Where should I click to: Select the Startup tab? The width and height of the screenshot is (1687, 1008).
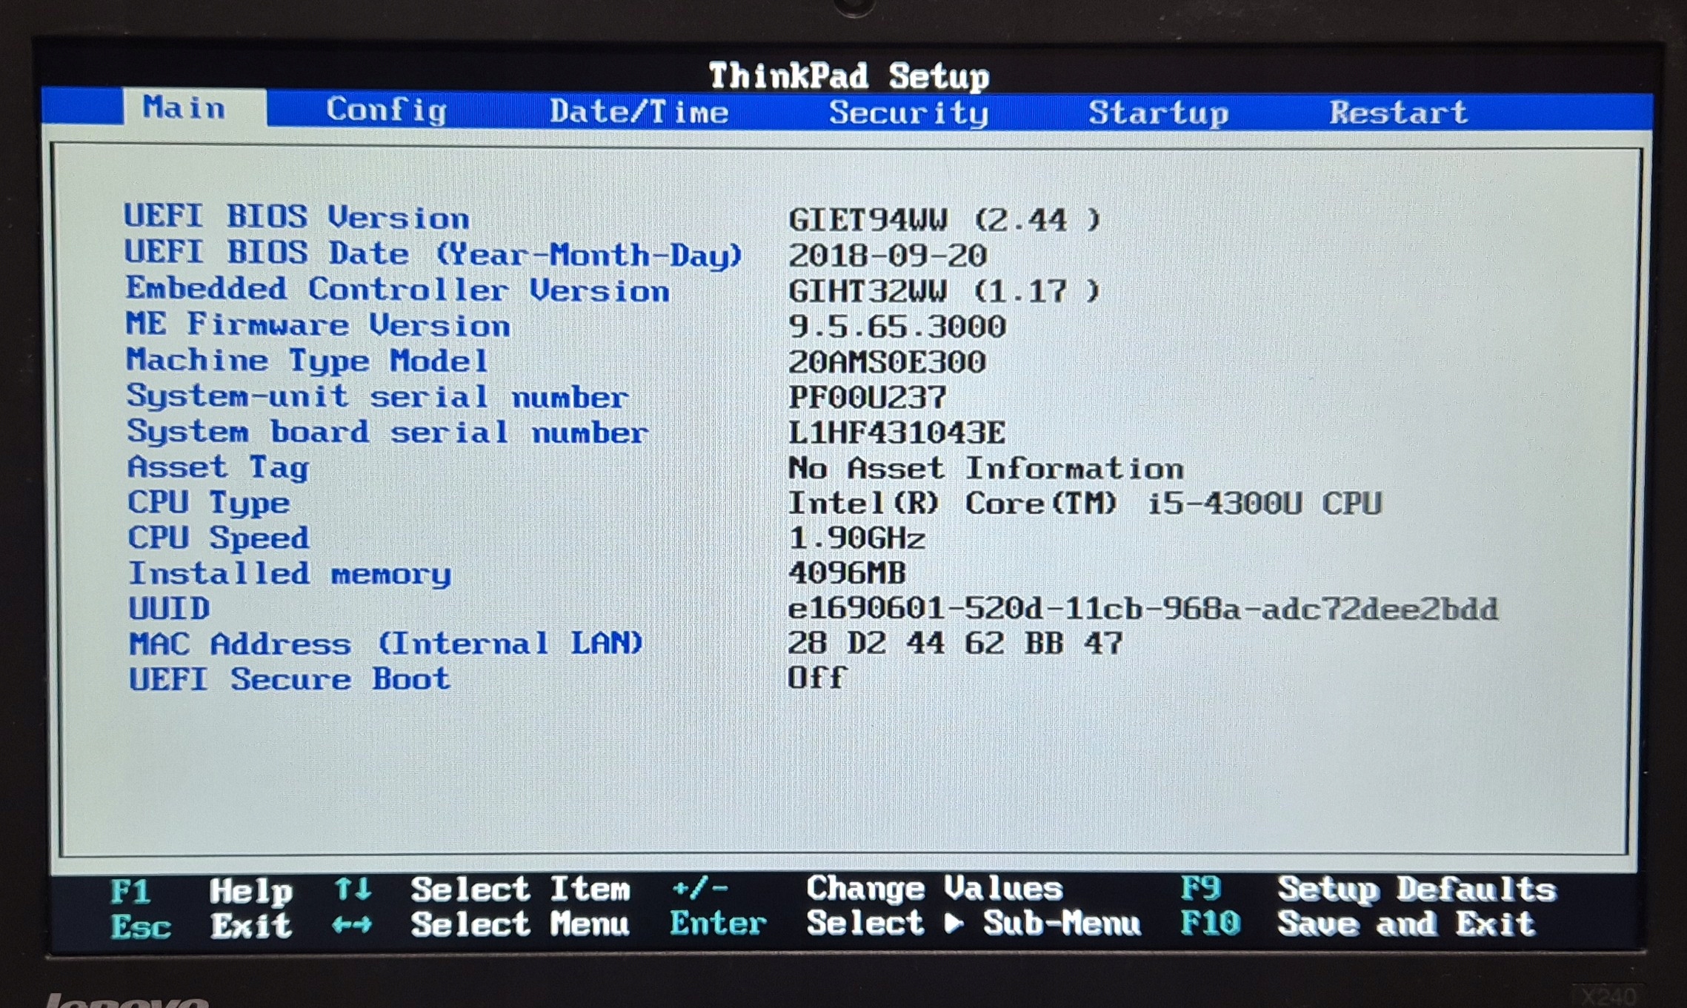click(x=1158, y=113)
